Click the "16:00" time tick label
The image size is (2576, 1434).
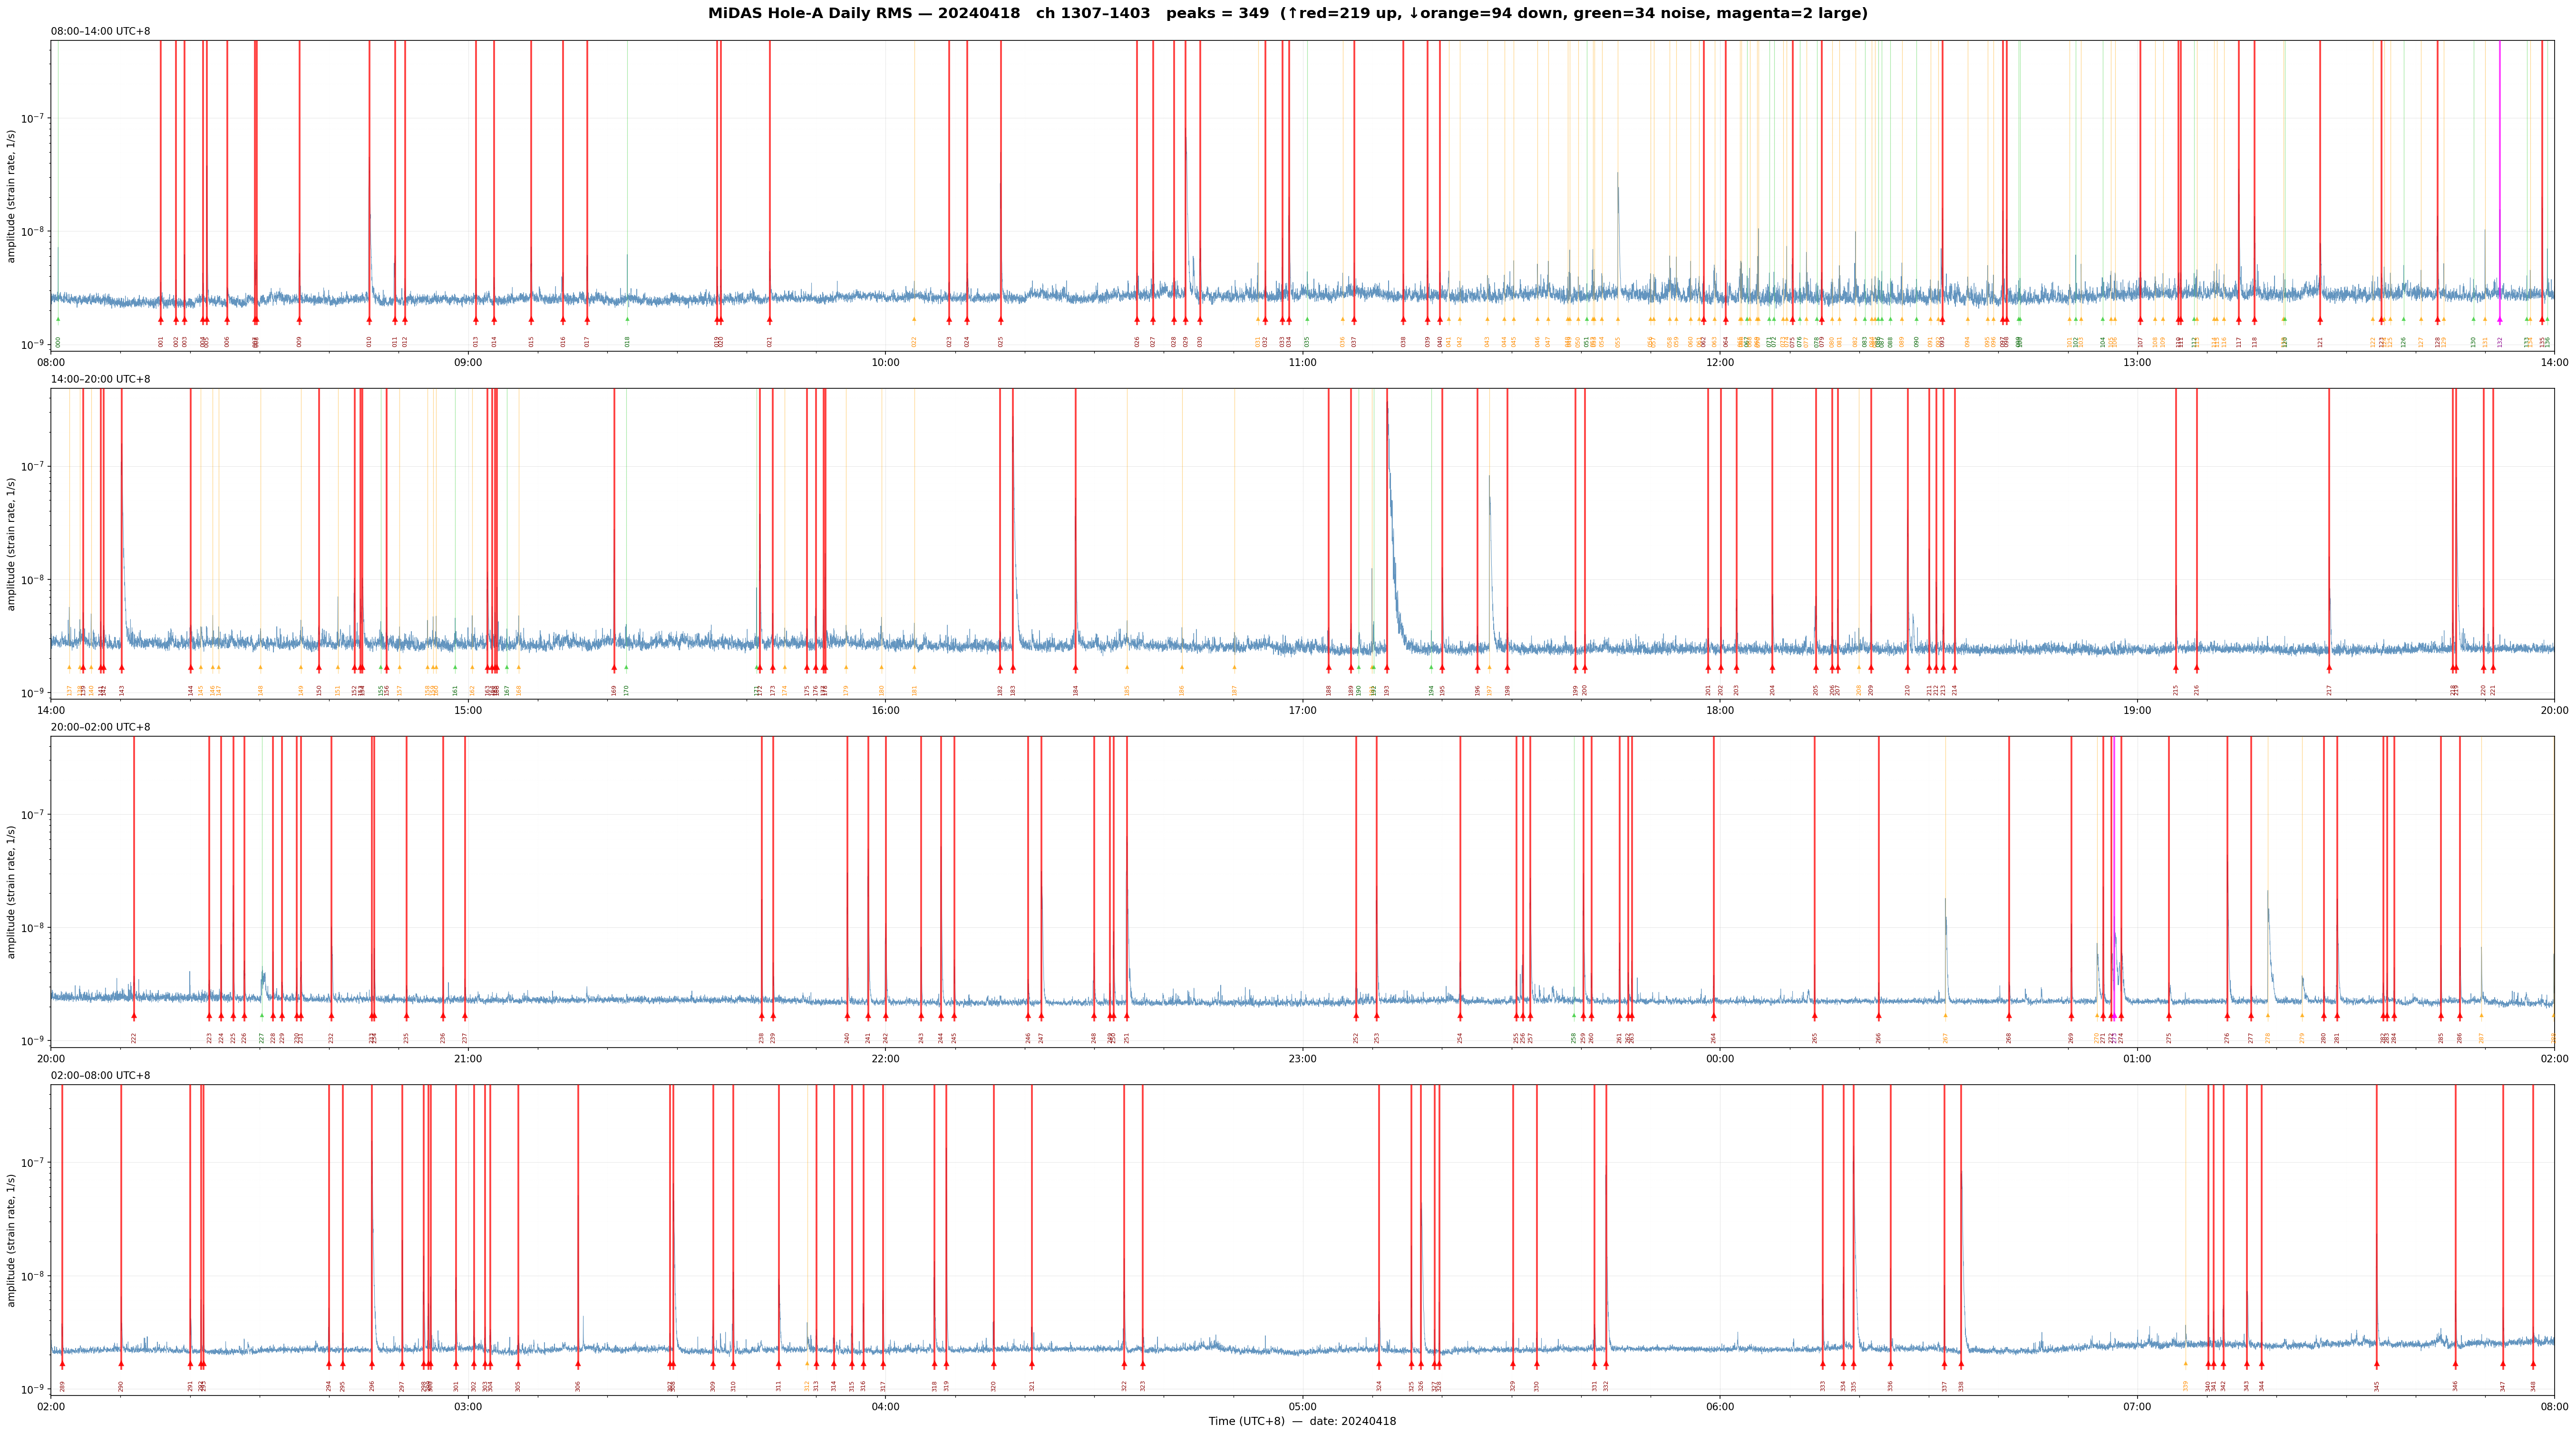(x=885, y=711)
